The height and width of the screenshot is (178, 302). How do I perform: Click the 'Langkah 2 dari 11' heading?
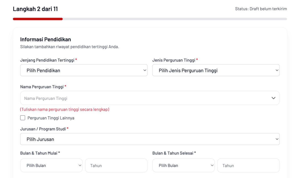[x=35, y=9]
